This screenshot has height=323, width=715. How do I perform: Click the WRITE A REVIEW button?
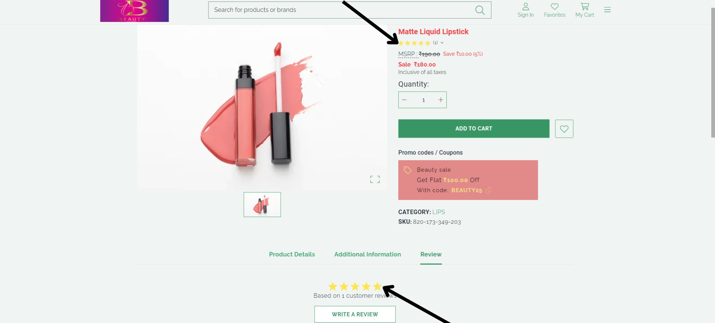[355, 314]
